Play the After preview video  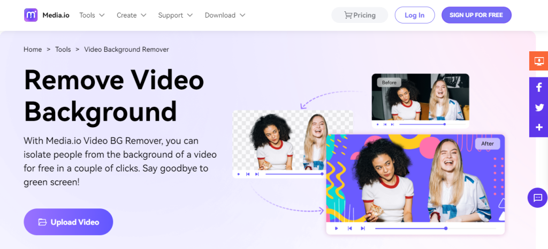pyautogui.click(x=336, y=228)
